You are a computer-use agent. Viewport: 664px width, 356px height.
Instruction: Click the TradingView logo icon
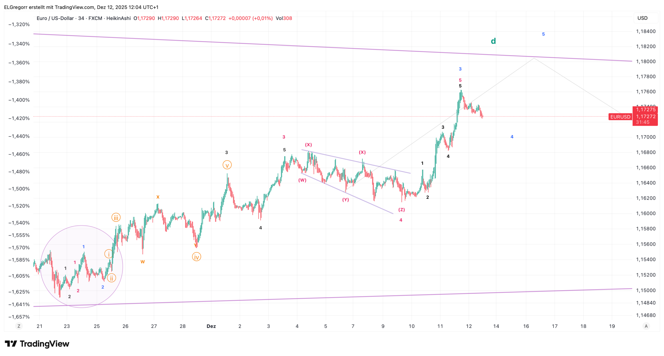11,344
